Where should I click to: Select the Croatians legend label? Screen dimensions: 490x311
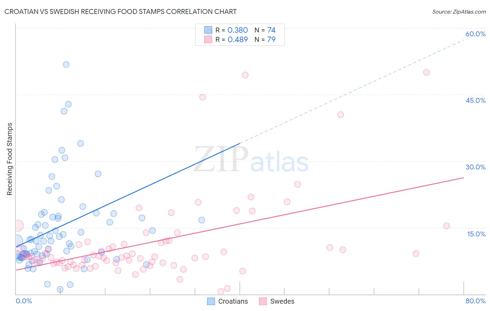233,301
